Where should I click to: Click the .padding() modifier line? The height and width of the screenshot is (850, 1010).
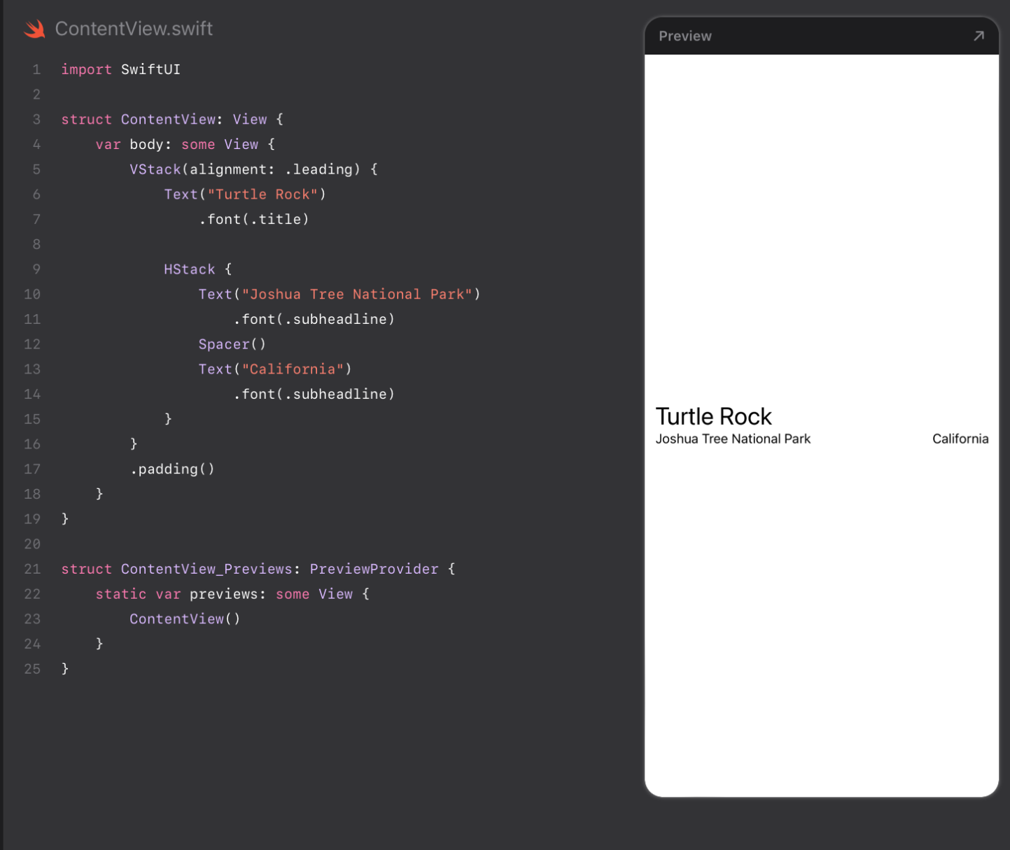coord(172,469)
